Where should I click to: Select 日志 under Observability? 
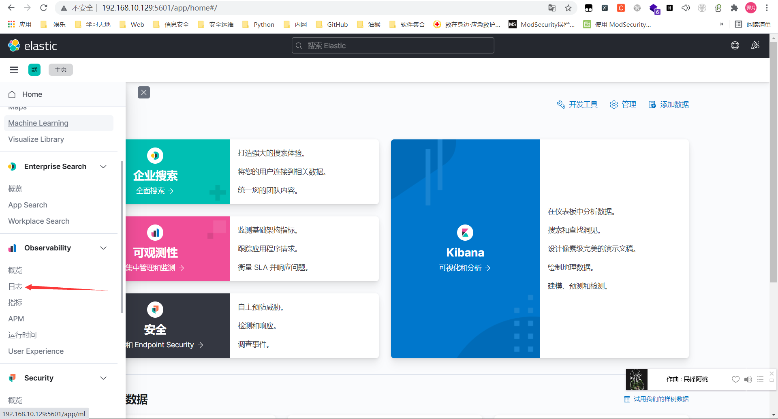[15, 286]
